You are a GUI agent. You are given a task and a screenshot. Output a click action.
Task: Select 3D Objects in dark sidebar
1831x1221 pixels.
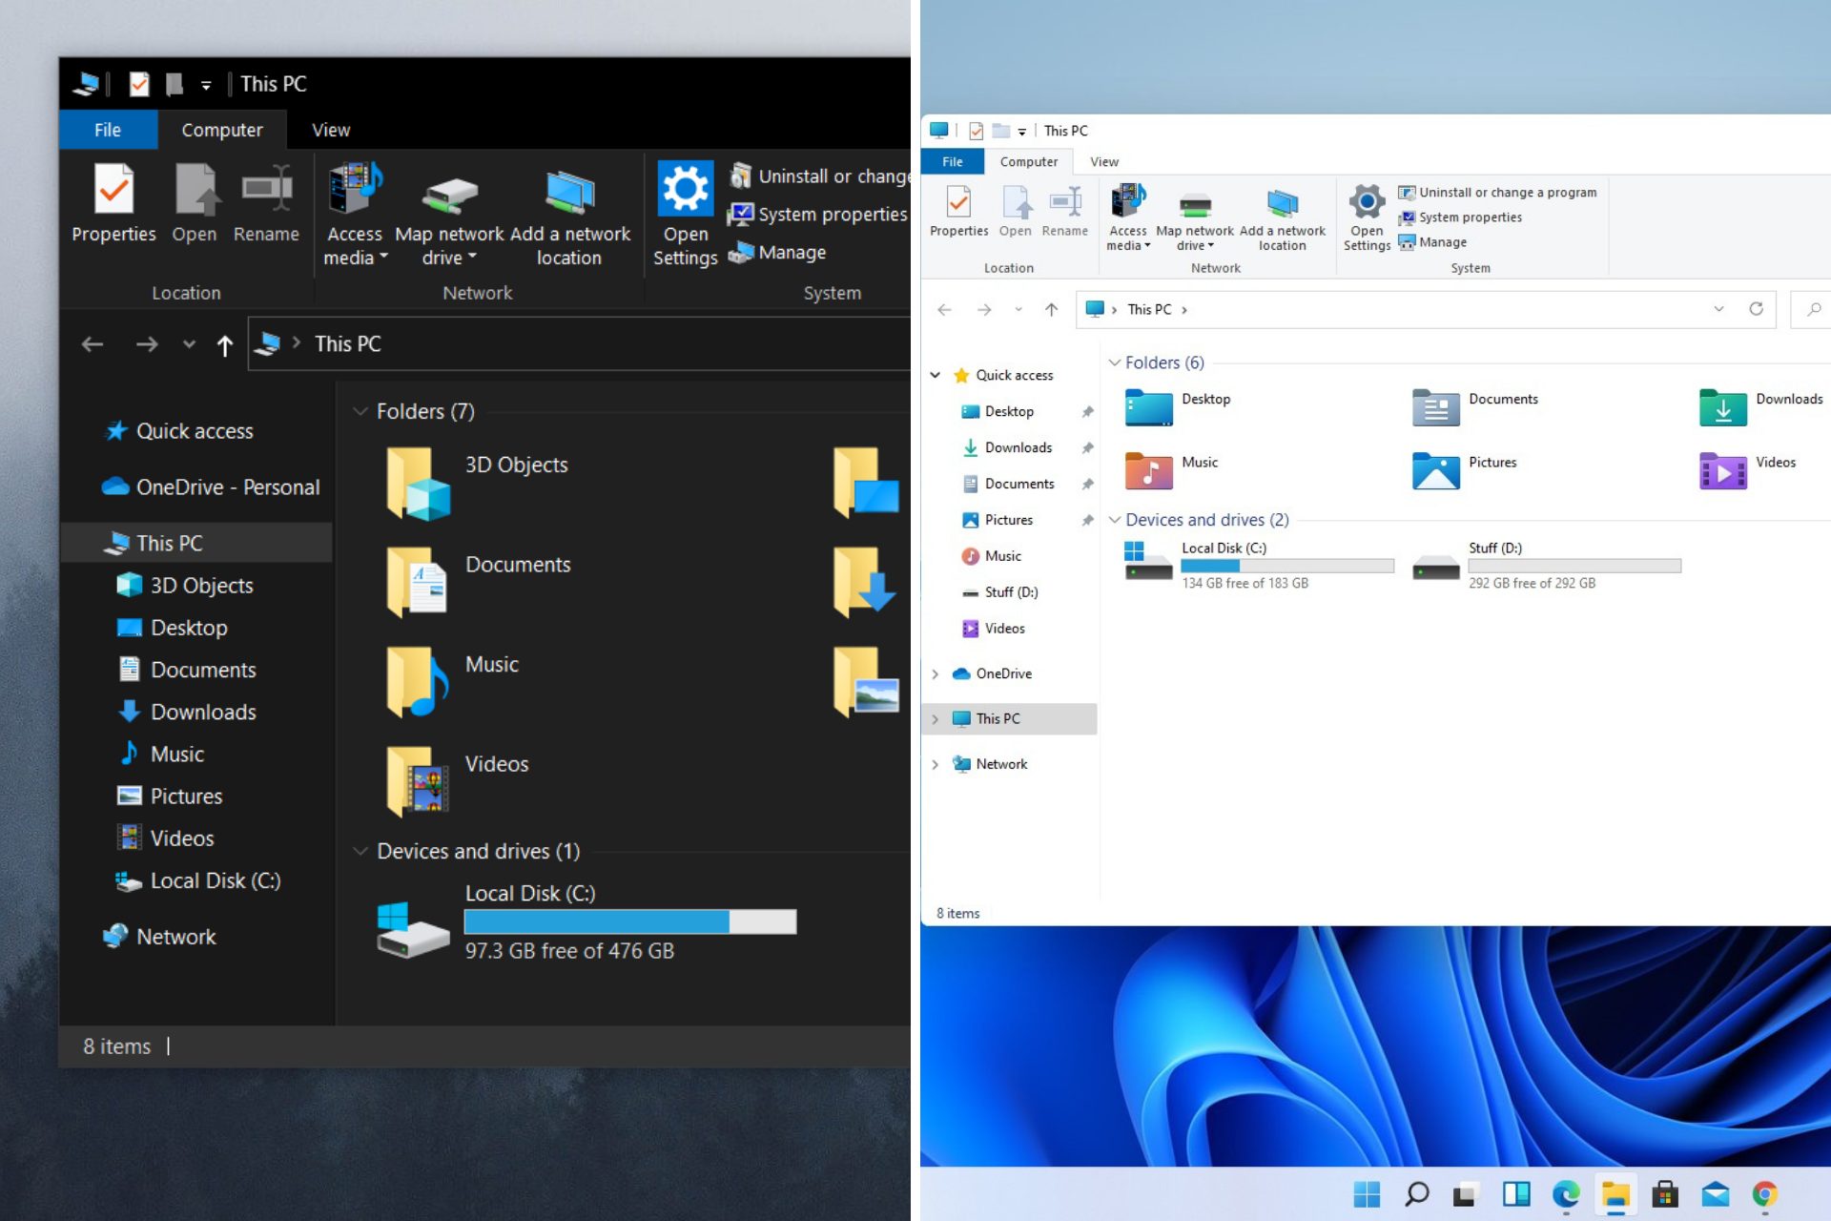(185, 586)
